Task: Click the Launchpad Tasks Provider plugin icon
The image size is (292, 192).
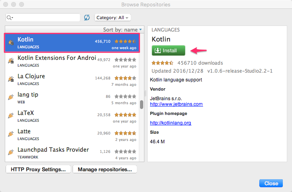Action: [11, 153]
